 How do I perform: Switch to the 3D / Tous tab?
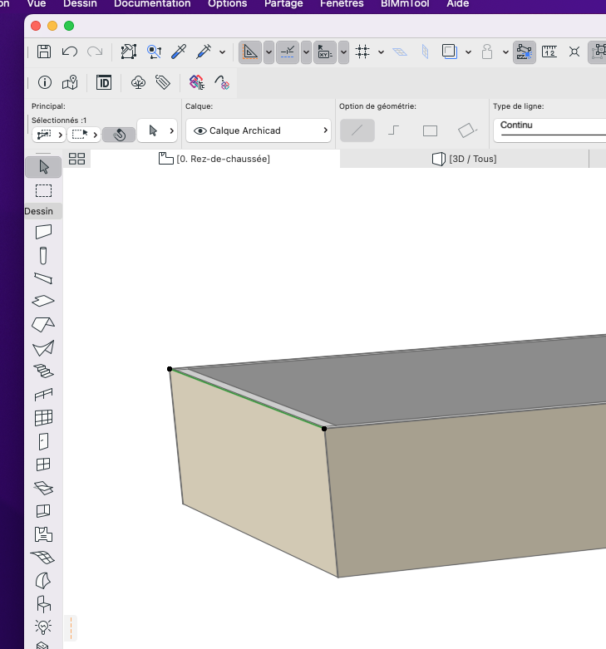coord(464,159)
